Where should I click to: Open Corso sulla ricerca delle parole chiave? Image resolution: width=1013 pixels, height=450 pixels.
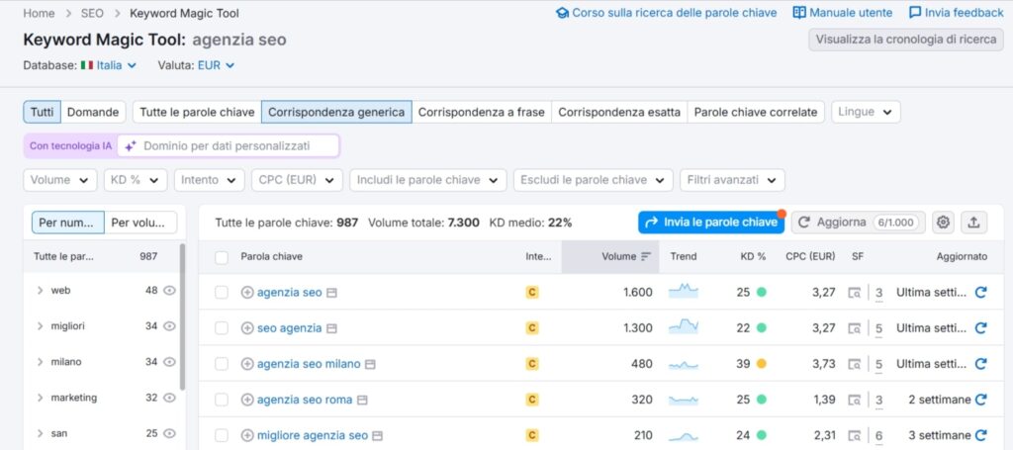[x=667, y=13]
